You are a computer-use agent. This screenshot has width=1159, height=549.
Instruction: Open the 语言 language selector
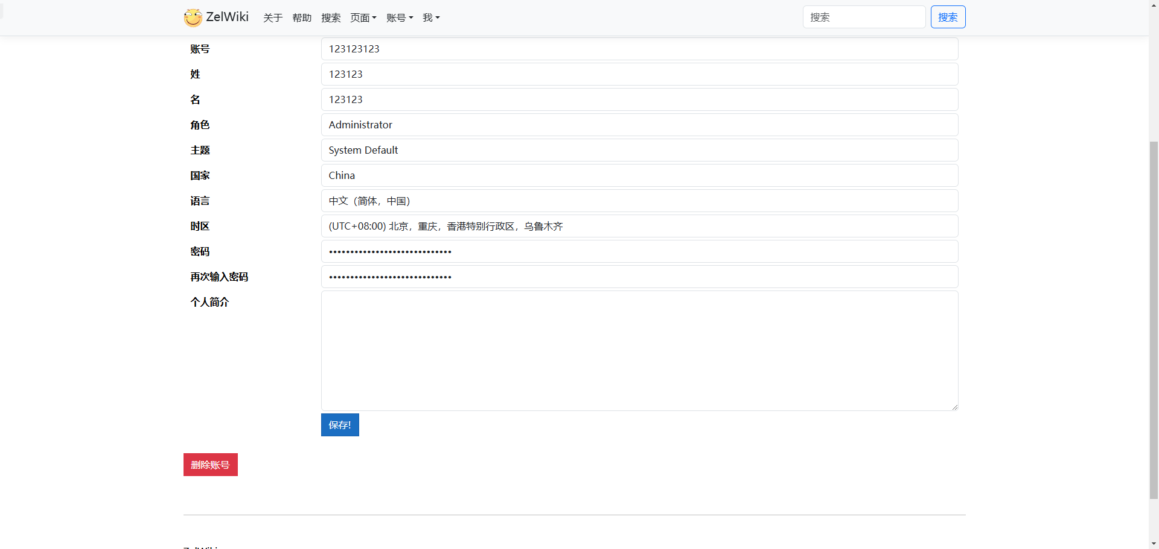(639, 201)
